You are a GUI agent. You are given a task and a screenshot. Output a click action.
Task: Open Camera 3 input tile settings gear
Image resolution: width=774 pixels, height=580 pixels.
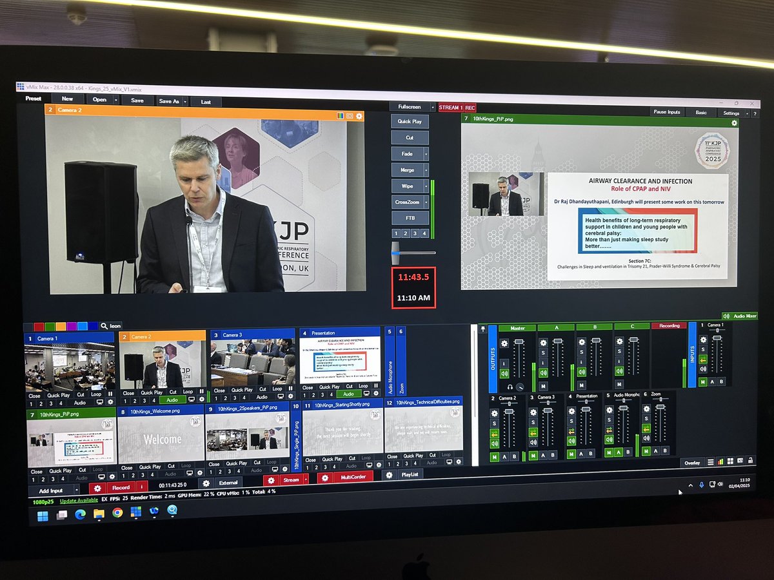point(290,396)
